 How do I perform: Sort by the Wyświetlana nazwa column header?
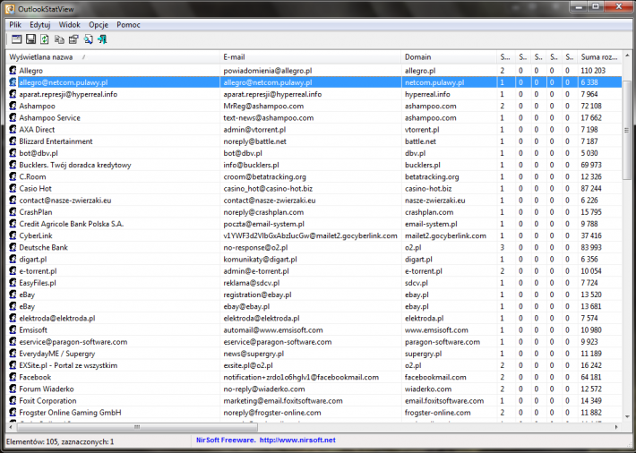click(113, 56)
